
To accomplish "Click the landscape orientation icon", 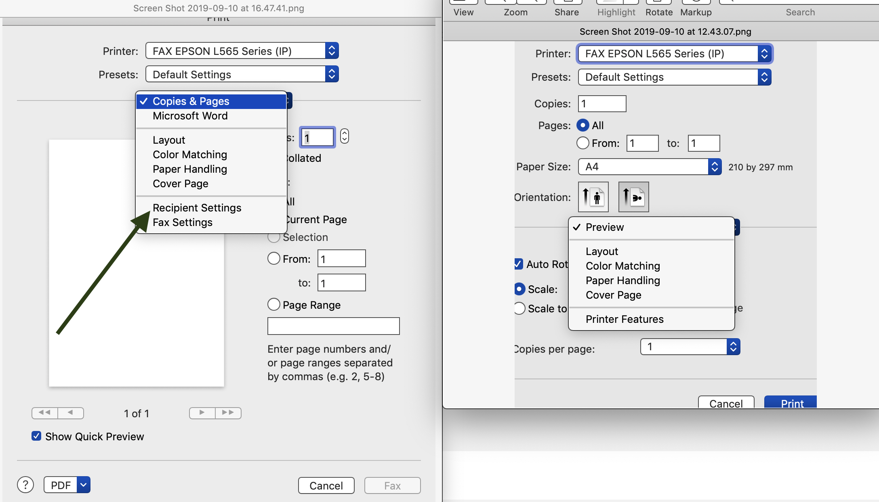I will (633, 197).
